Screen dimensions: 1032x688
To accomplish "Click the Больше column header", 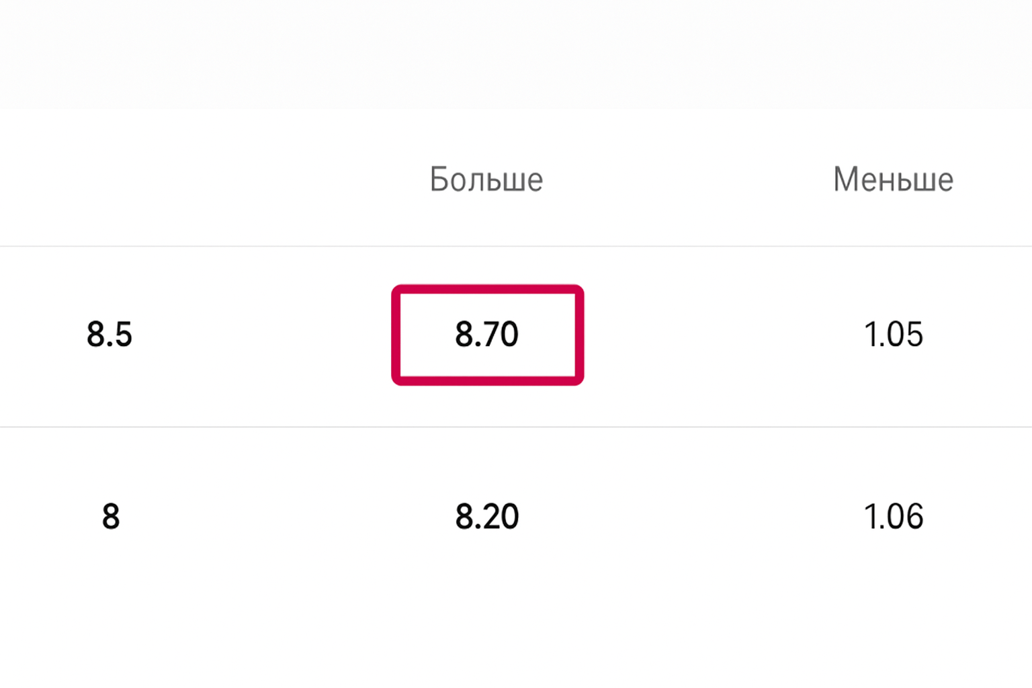I will pos(486,179).
